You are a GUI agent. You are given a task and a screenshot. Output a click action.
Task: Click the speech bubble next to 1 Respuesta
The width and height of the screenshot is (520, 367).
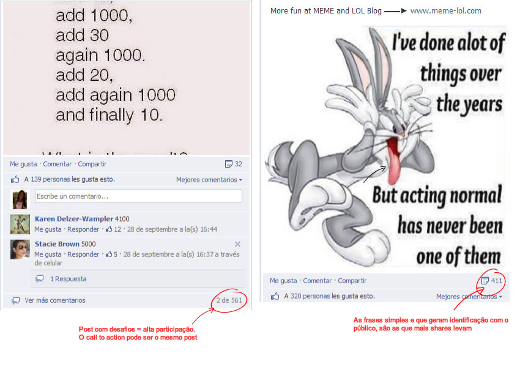coord(40,279)
